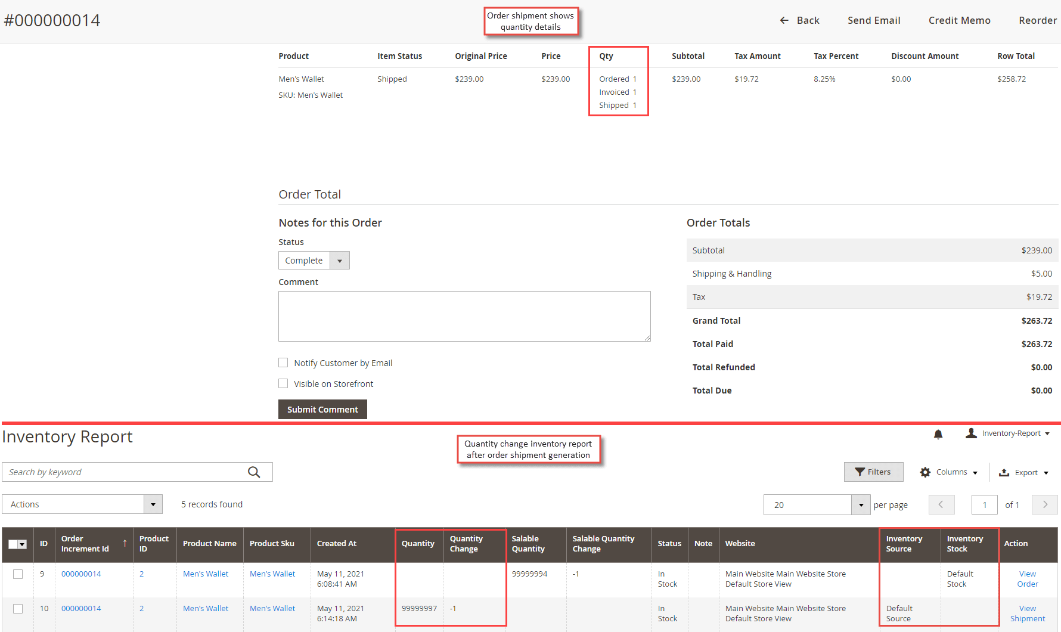Select Credit Memo in the order toolbar
The image size is (1061, 632).
coord(959,20)
